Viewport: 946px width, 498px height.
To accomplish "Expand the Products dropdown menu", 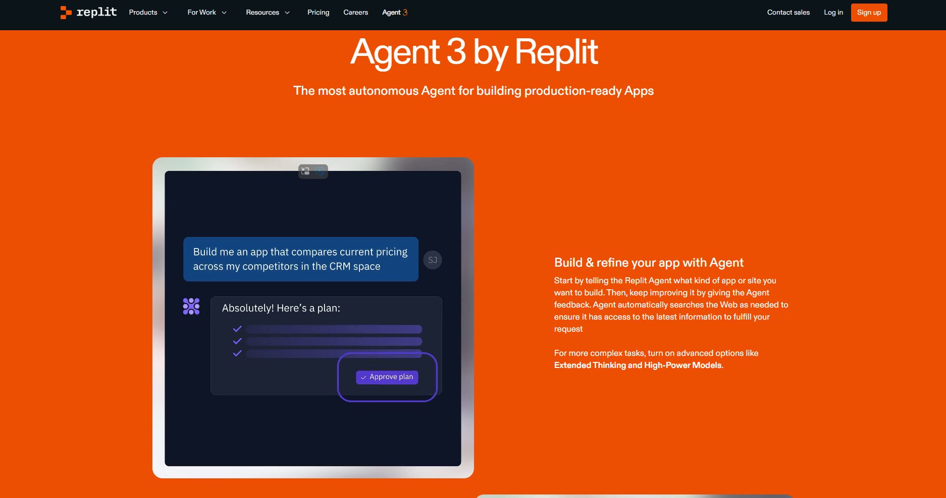I will (148, 12).
